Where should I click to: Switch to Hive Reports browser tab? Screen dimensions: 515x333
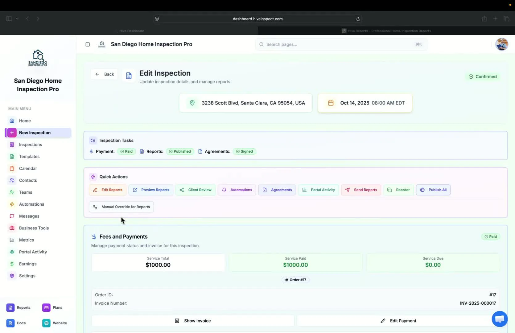pyautogui.click(x=386, y=31)
